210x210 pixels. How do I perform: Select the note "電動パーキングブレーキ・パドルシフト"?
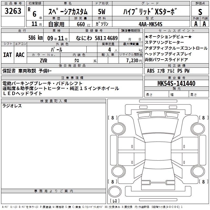point(42,83)
